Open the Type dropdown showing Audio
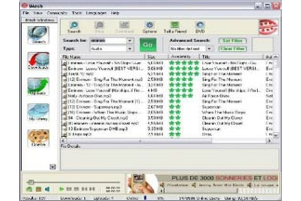 (130, 49)
